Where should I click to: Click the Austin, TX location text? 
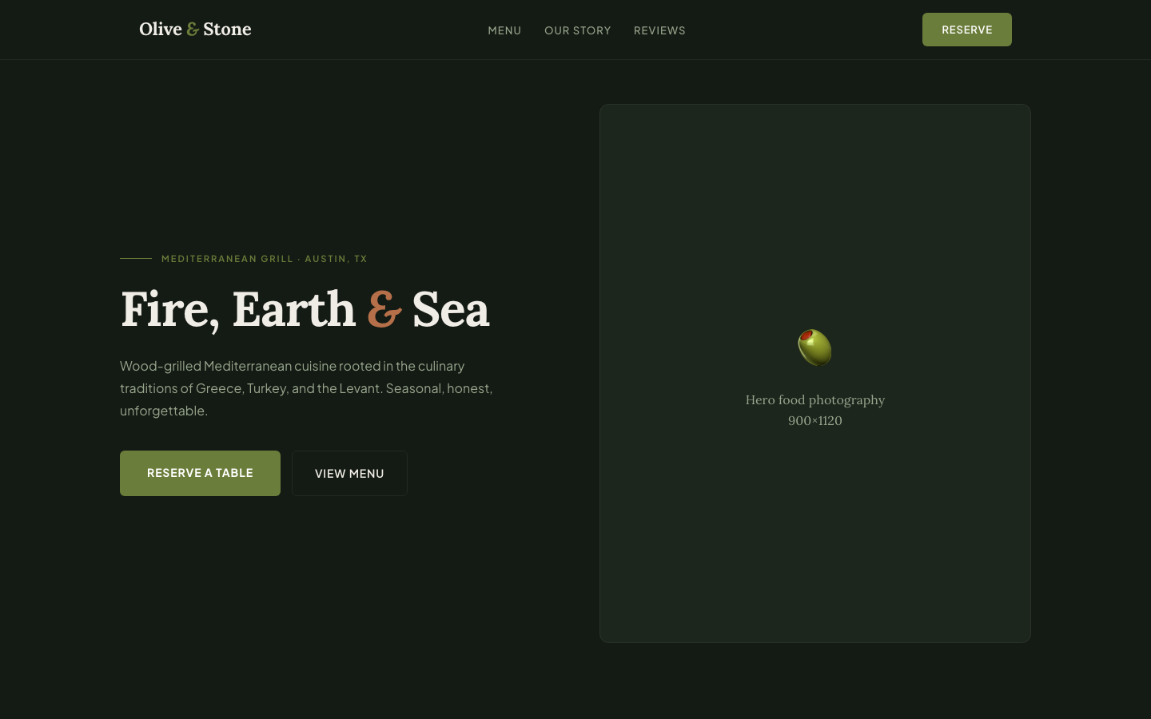click(x=336, y=259)
